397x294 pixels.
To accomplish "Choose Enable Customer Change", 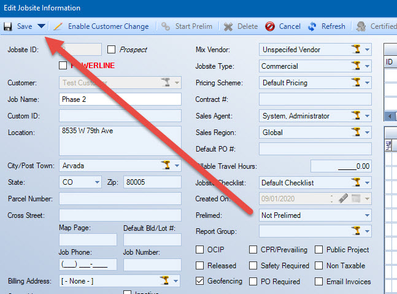I will tap(109, 26).
